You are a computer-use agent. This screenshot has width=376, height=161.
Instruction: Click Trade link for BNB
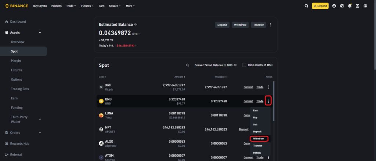point(260,101)
